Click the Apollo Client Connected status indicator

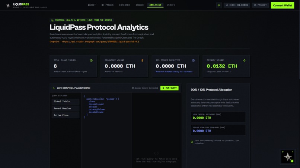click(x=145, y=88)
